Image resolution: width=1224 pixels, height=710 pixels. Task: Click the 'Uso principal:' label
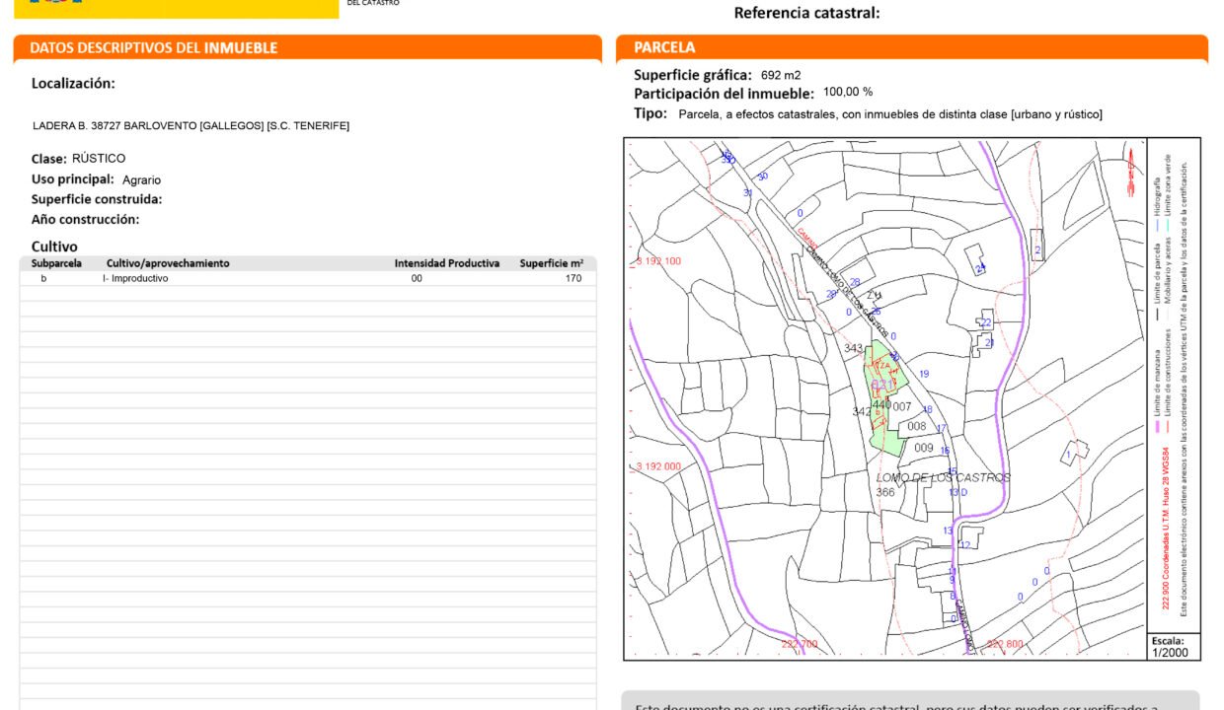tap(73, 179)
